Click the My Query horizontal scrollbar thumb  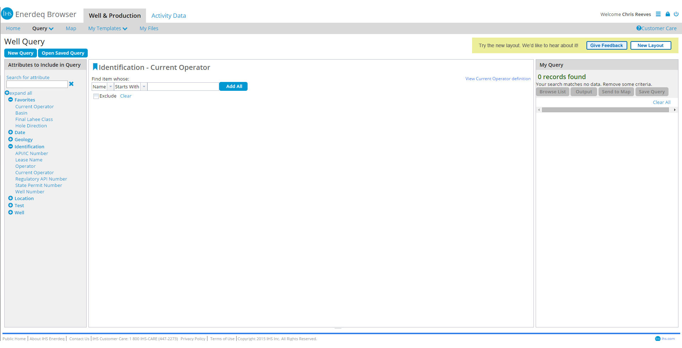point(605,110)
